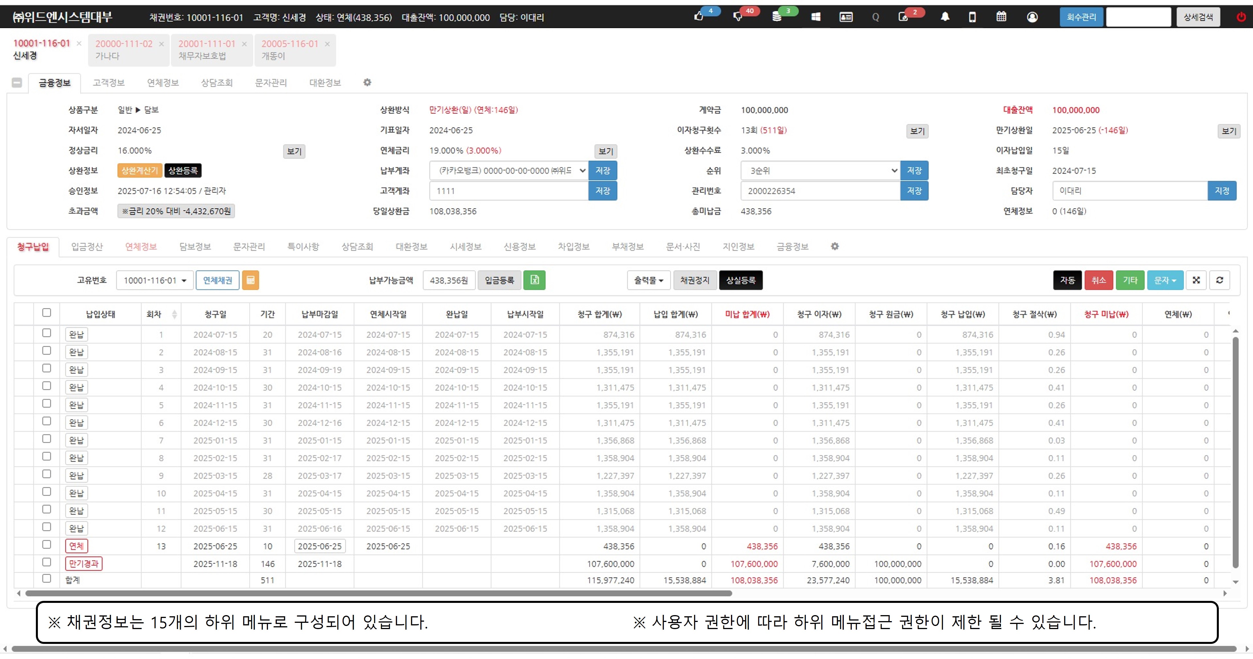Open the calendar icon in top bar
Screen dimensions: 1253x659
click(x=1001, y=17)
